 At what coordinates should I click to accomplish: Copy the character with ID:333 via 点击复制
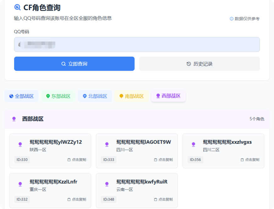click(163, 160)
